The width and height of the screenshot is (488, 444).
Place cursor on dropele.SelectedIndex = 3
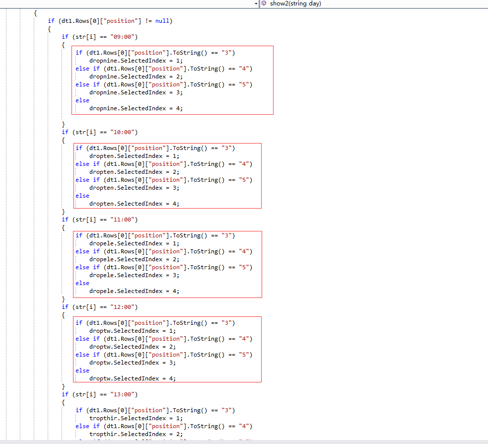[134, 275]
